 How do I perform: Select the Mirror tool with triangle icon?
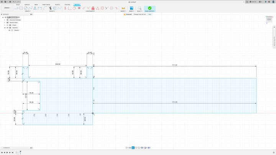35,8
